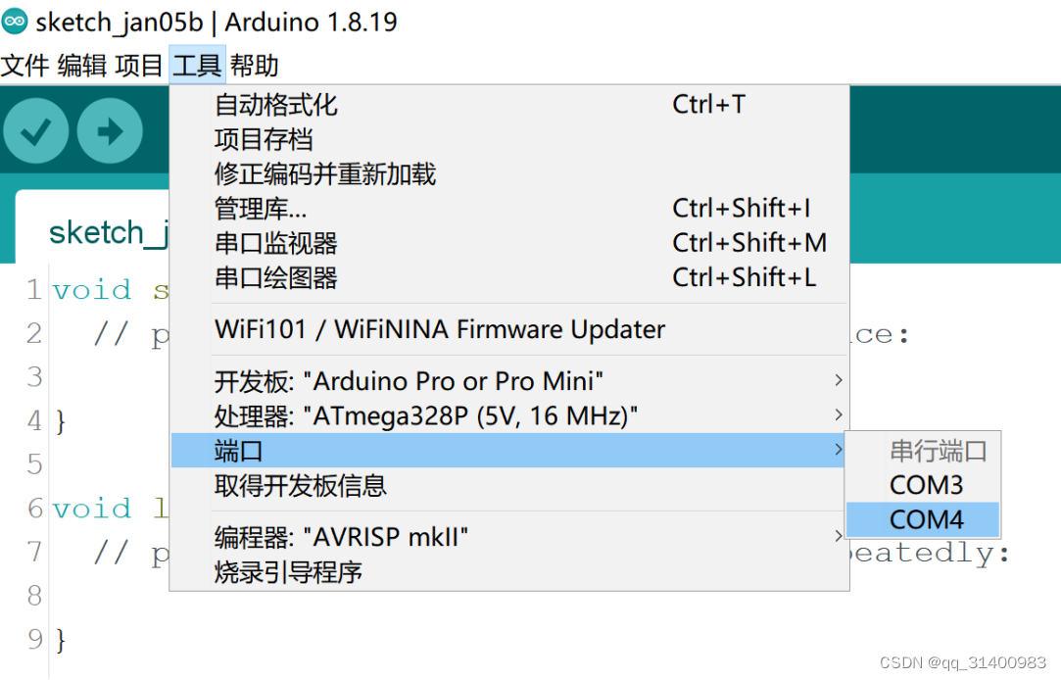Viewport: 1061px width, 680px height.
Task: Expand 处理器 ATmega328P submenu
Action: 509,415
